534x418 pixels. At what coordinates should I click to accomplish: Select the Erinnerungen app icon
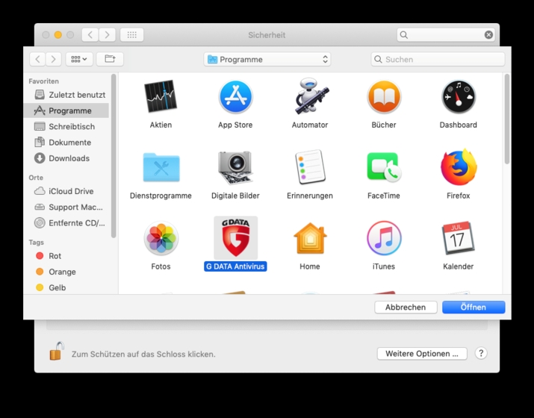coord(310,167)
